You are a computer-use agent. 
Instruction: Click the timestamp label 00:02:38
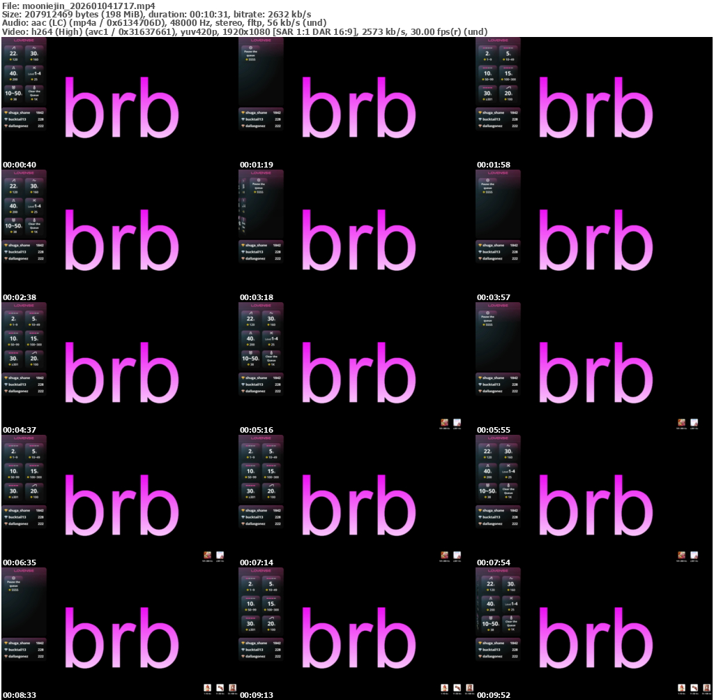point(19,297)
